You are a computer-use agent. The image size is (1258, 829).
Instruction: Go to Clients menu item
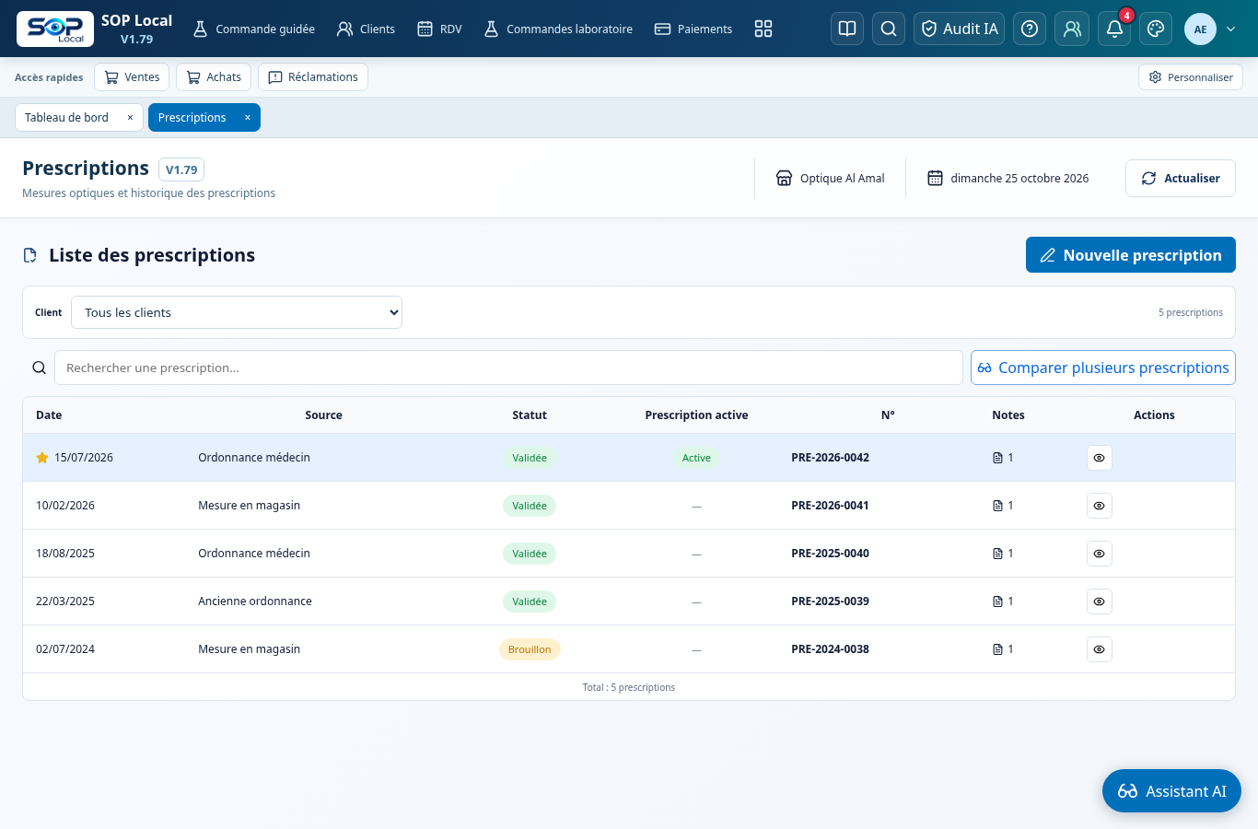(x=366, y=29)
